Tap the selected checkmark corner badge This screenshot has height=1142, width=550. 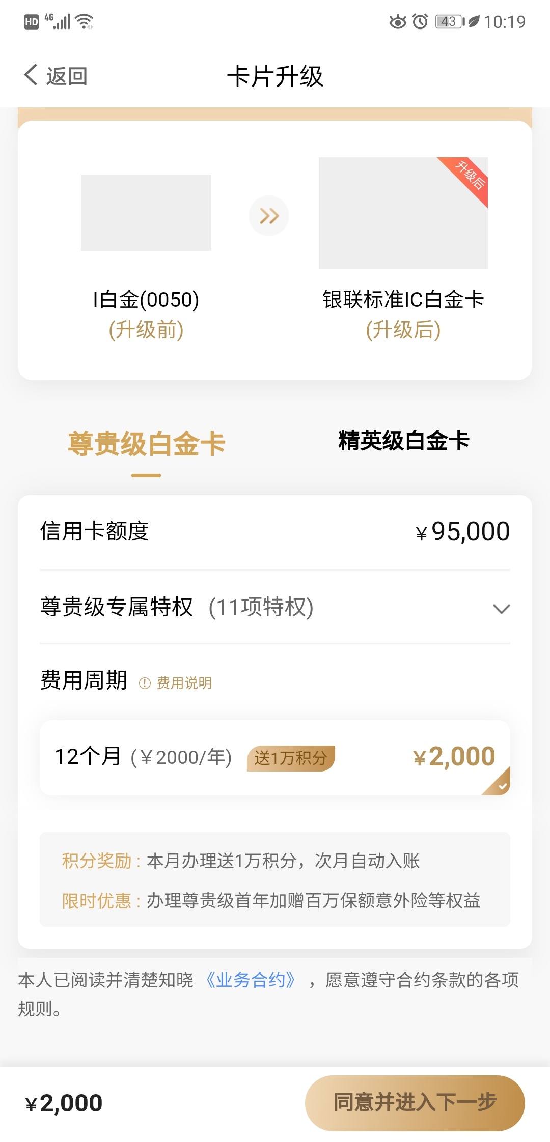pos(497,782)
